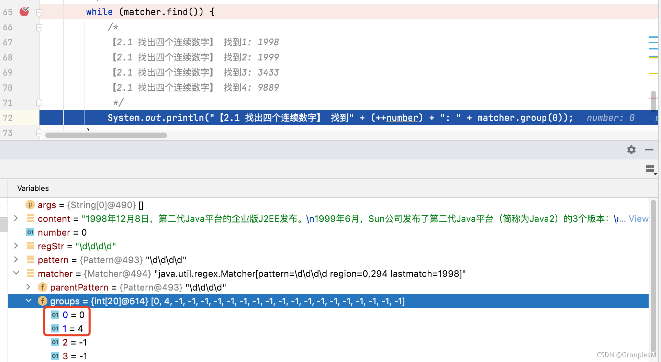Expand the content variable node
This screenshot has width=661, height=362.
pos(16,218)
